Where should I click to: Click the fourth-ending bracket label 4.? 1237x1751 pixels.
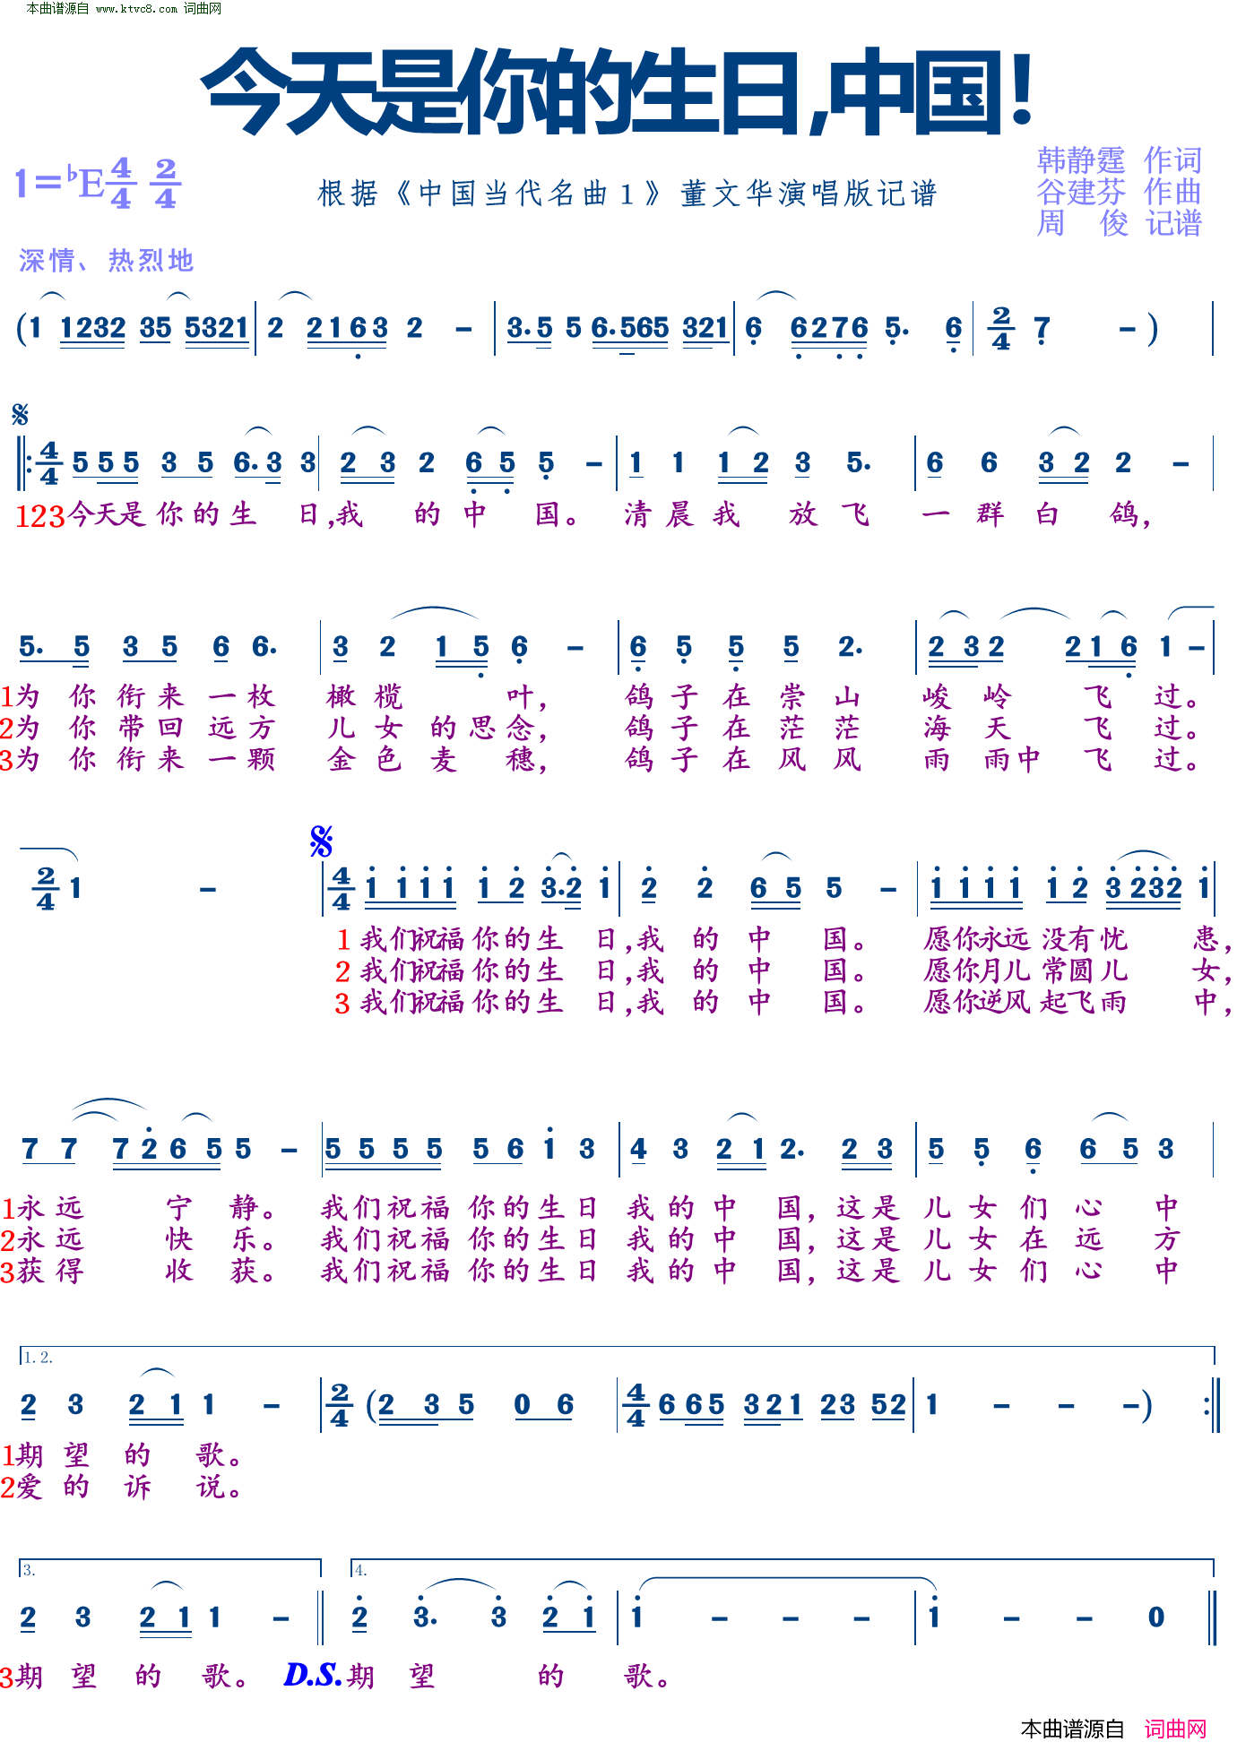coord(360,1570)
